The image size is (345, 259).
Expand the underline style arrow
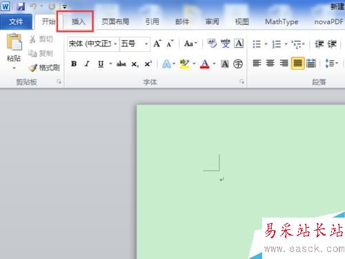pos(110,64)
